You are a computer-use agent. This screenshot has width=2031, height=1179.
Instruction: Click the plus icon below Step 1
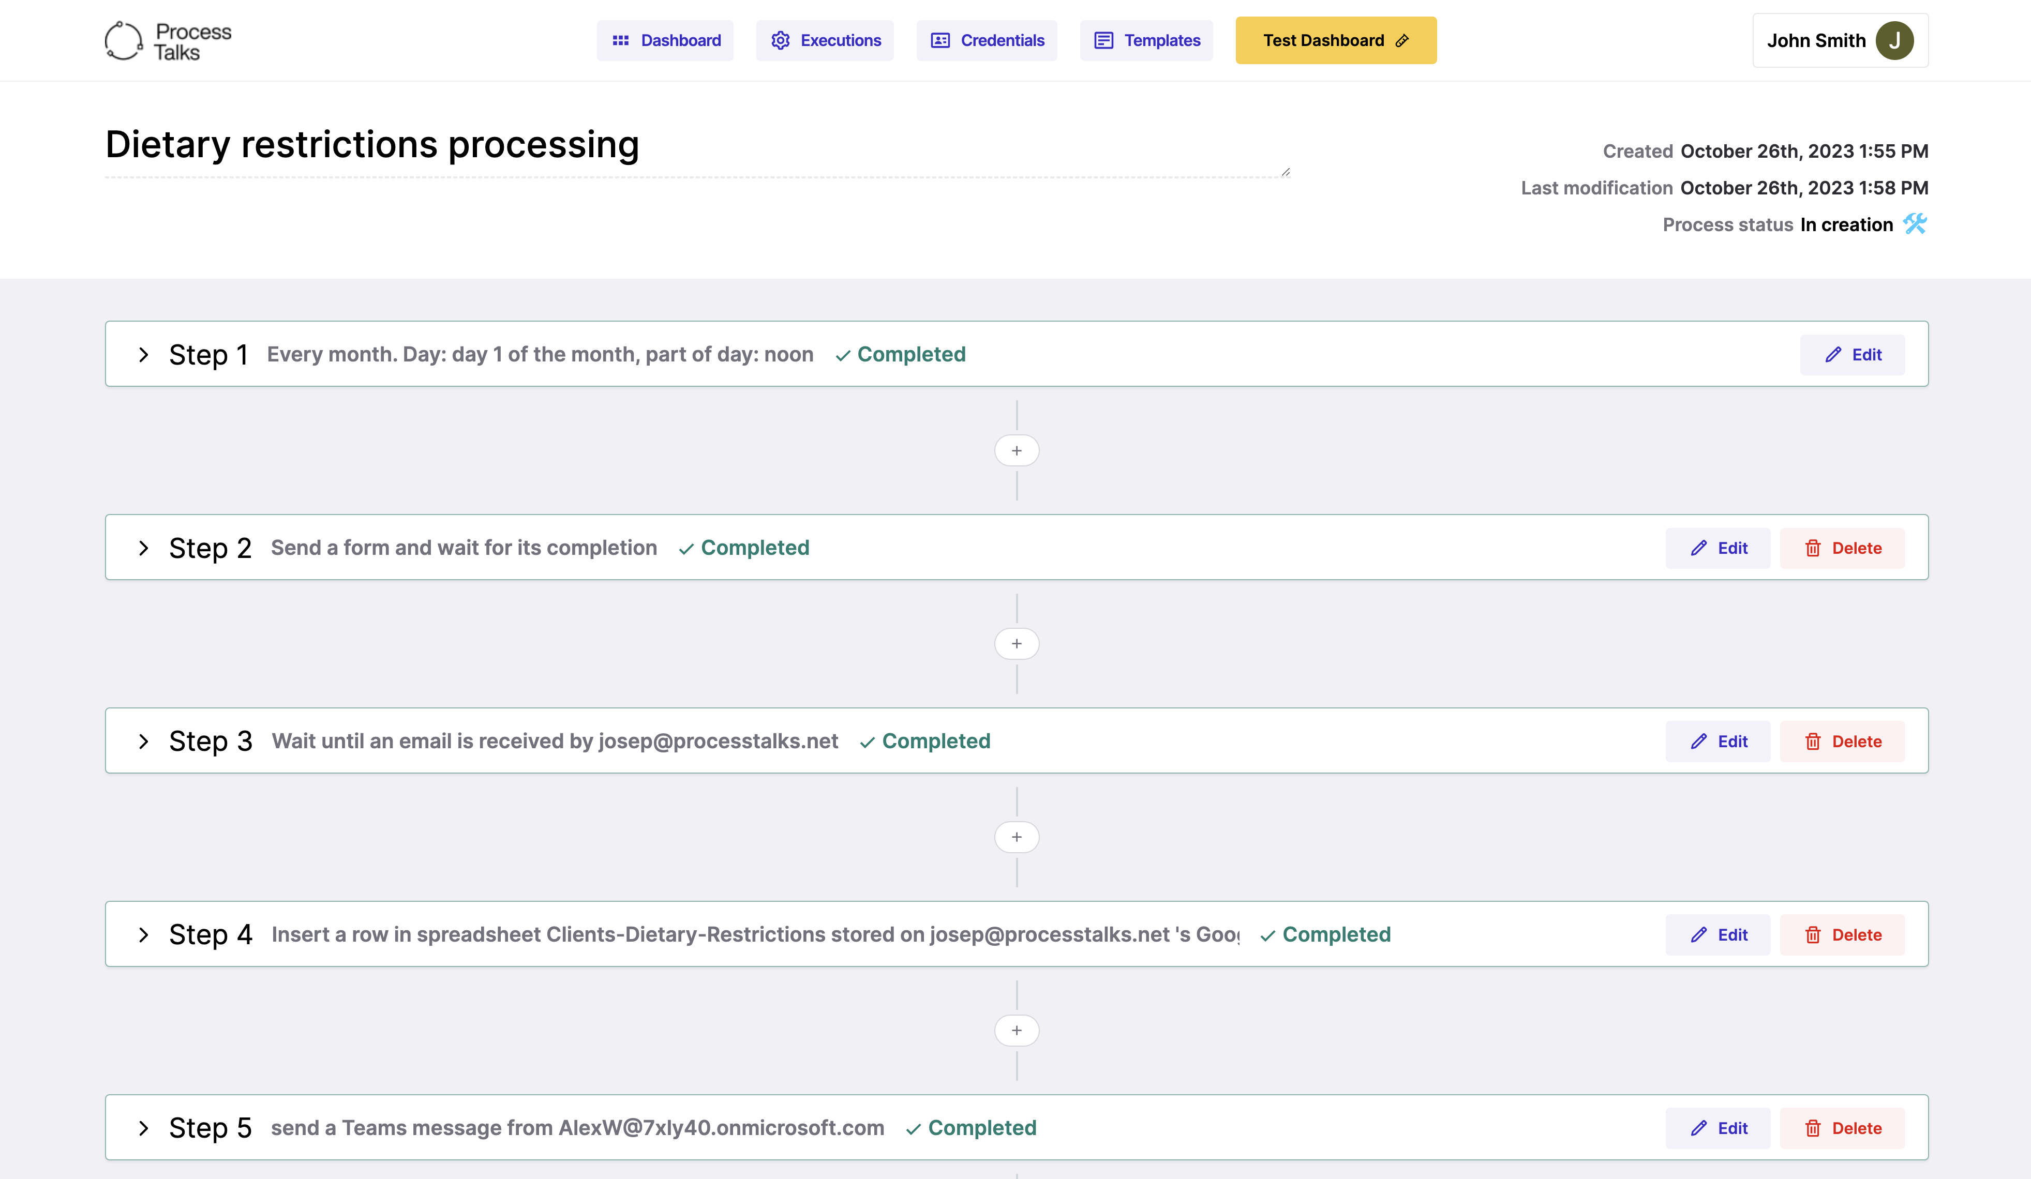(x=1017, y=450)
